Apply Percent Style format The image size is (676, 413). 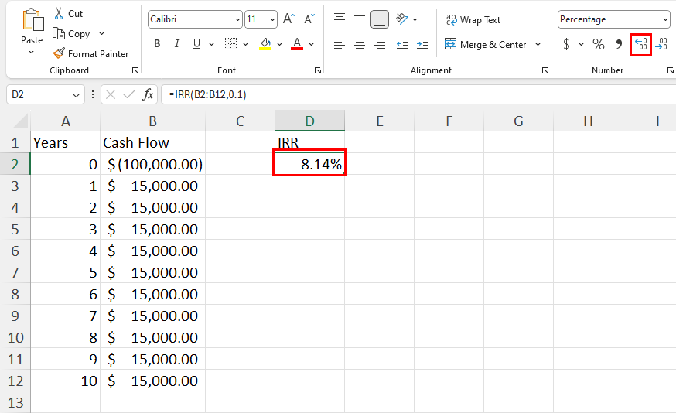(x=599, y=44)
